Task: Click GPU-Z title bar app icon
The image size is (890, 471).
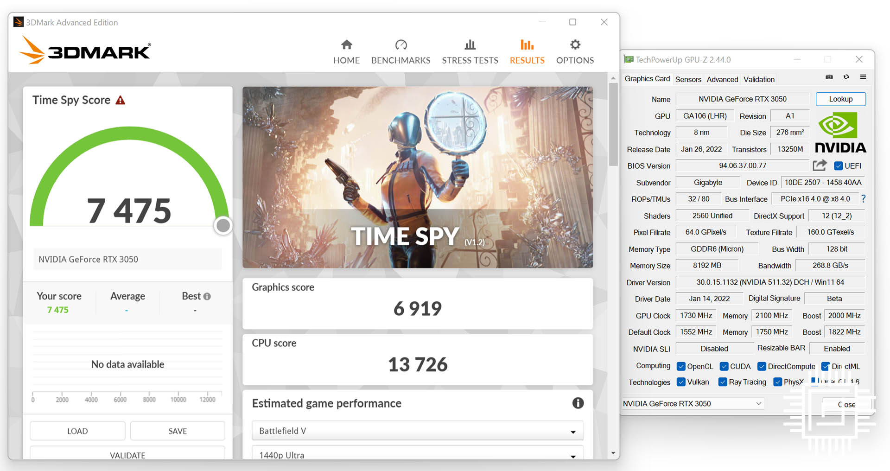Action: [x=629, y=59]
